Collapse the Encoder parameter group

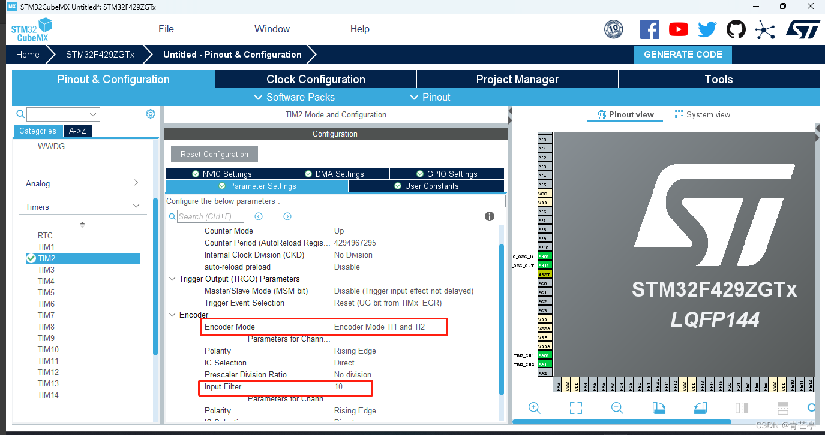[172, 315]
